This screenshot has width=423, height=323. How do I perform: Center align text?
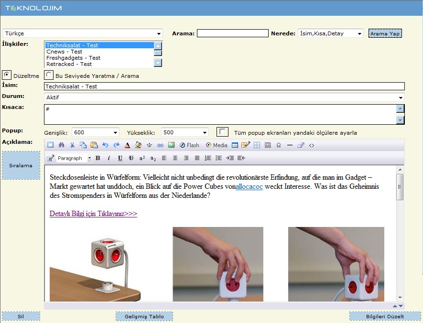(x=175, y=158)
